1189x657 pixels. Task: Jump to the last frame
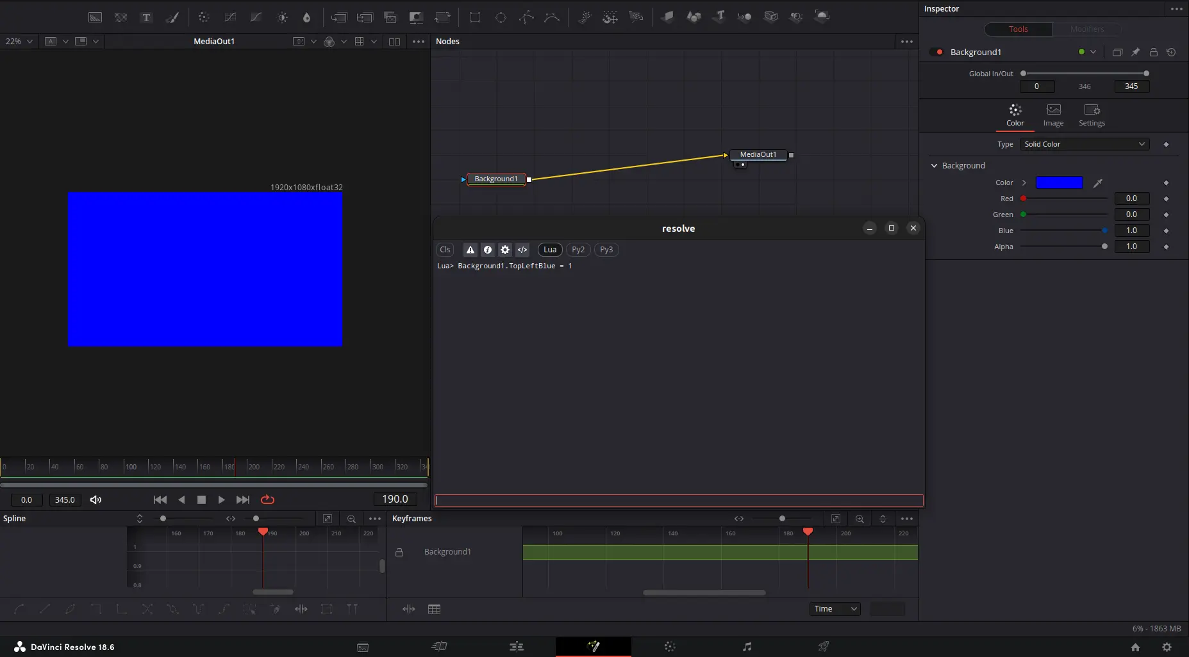tap(242, 499)
